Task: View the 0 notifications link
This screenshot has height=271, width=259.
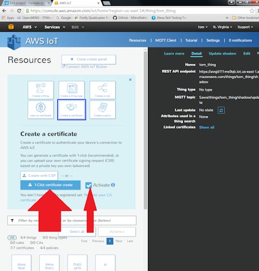Action: pyautogui.click(x=240, y=40)
